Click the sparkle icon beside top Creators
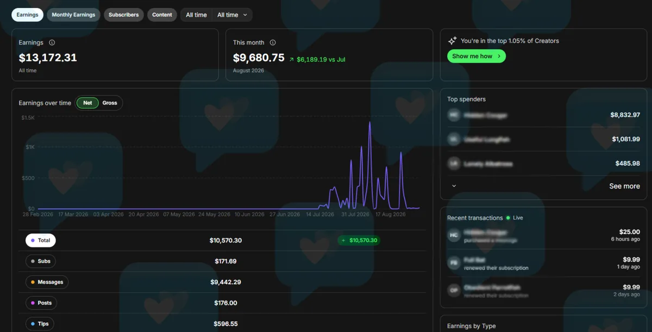 452,41
